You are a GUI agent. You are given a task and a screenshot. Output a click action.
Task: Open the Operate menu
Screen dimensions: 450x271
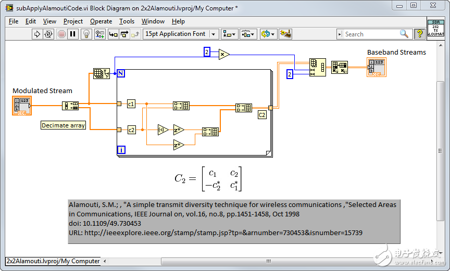[x=101, y=21]
